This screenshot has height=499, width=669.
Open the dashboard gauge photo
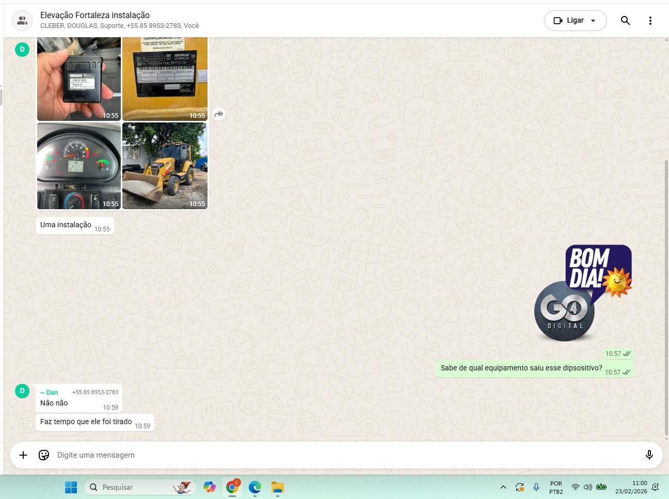78,166
